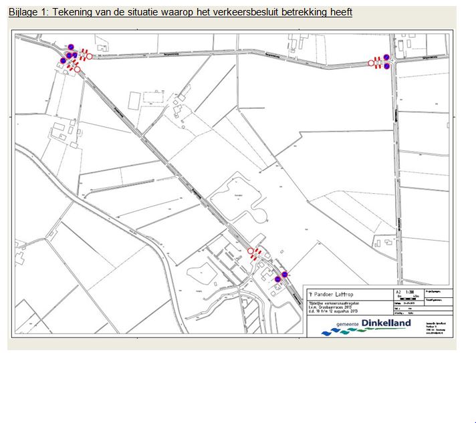
Task: Click red circle sign on diagonal road, top-left
Action: 78,69
